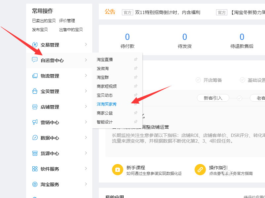265x198 pixels.
Task: Pin 智能设计 using its pushpin icon
Action: pos(136,122)
